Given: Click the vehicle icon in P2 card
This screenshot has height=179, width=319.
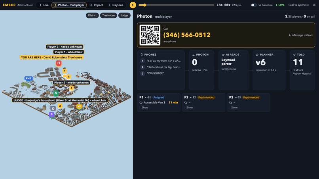Looking at the screenshot, I should click(186, 103).
